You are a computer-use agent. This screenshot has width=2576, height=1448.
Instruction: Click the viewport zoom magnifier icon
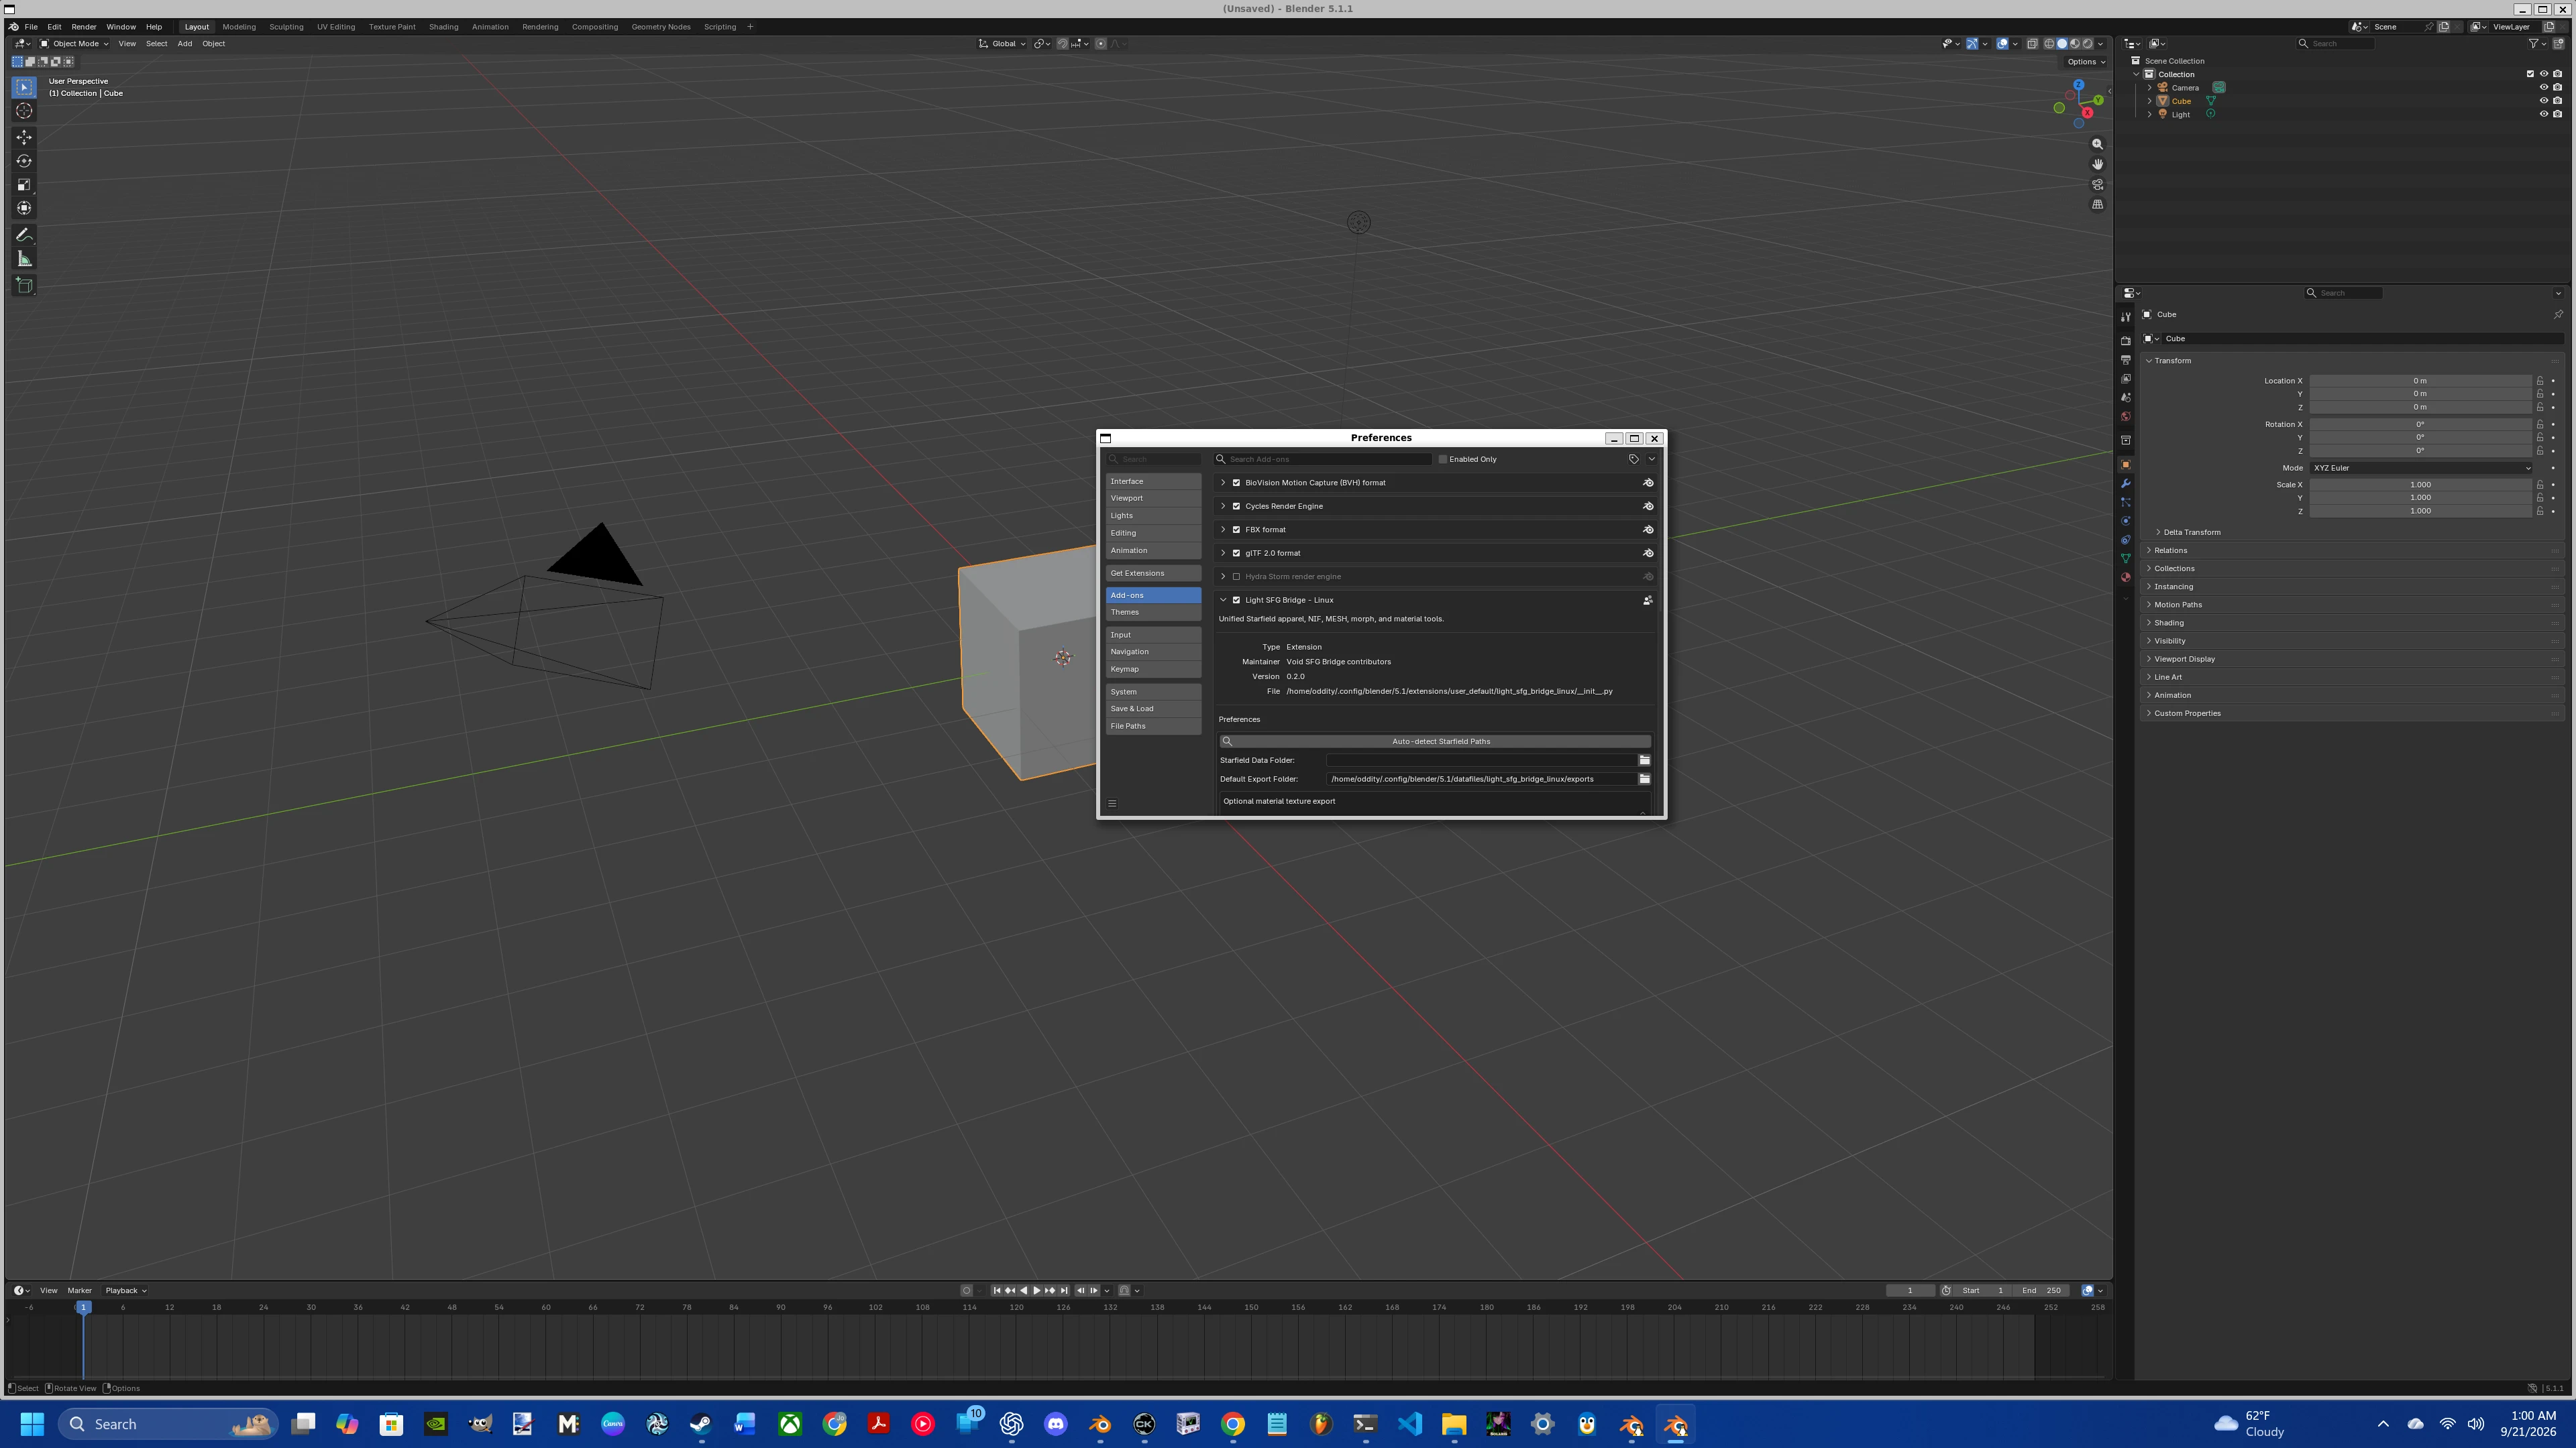(2097, 144)
